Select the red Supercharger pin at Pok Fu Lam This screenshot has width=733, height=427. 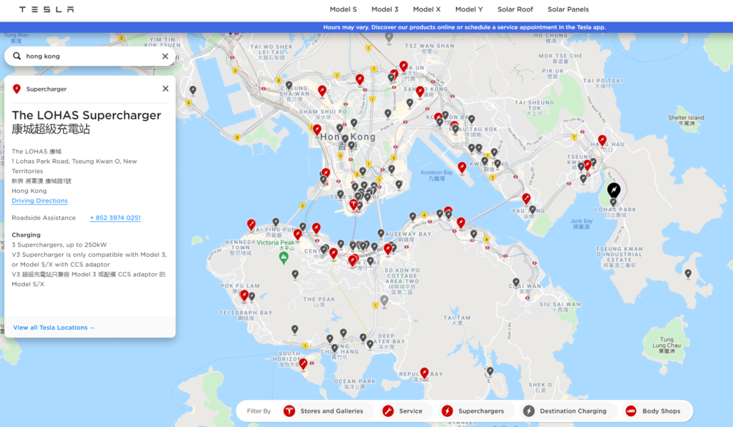coord(244,295)
